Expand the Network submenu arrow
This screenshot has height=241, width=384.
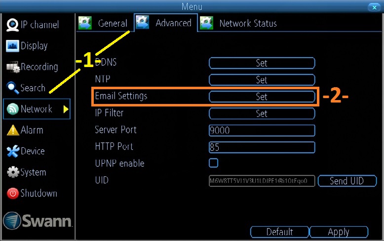pos(66,109)
